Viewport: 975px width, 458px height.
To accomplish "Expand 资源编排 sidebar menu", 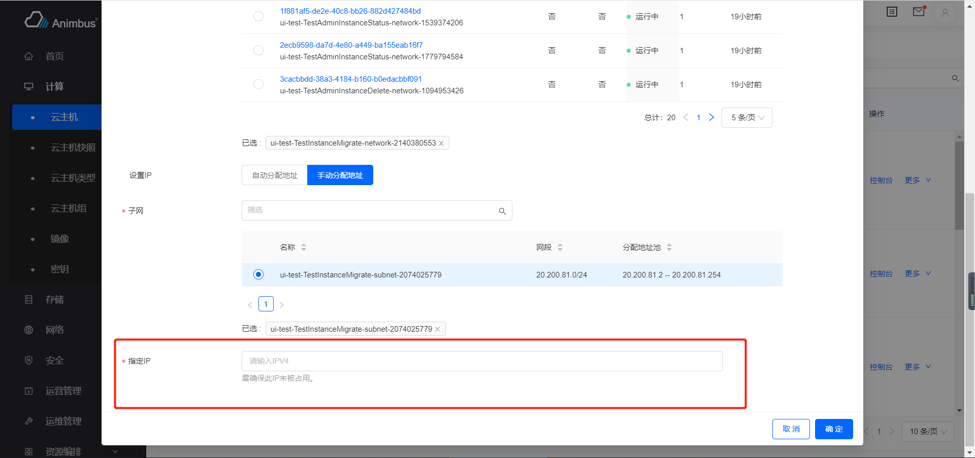I will coord(71,451).
